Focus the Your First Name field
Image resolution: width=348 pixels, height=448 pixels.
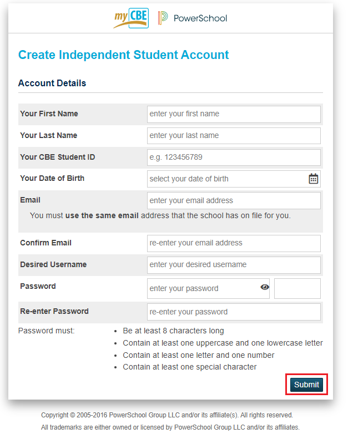point(234,114)
